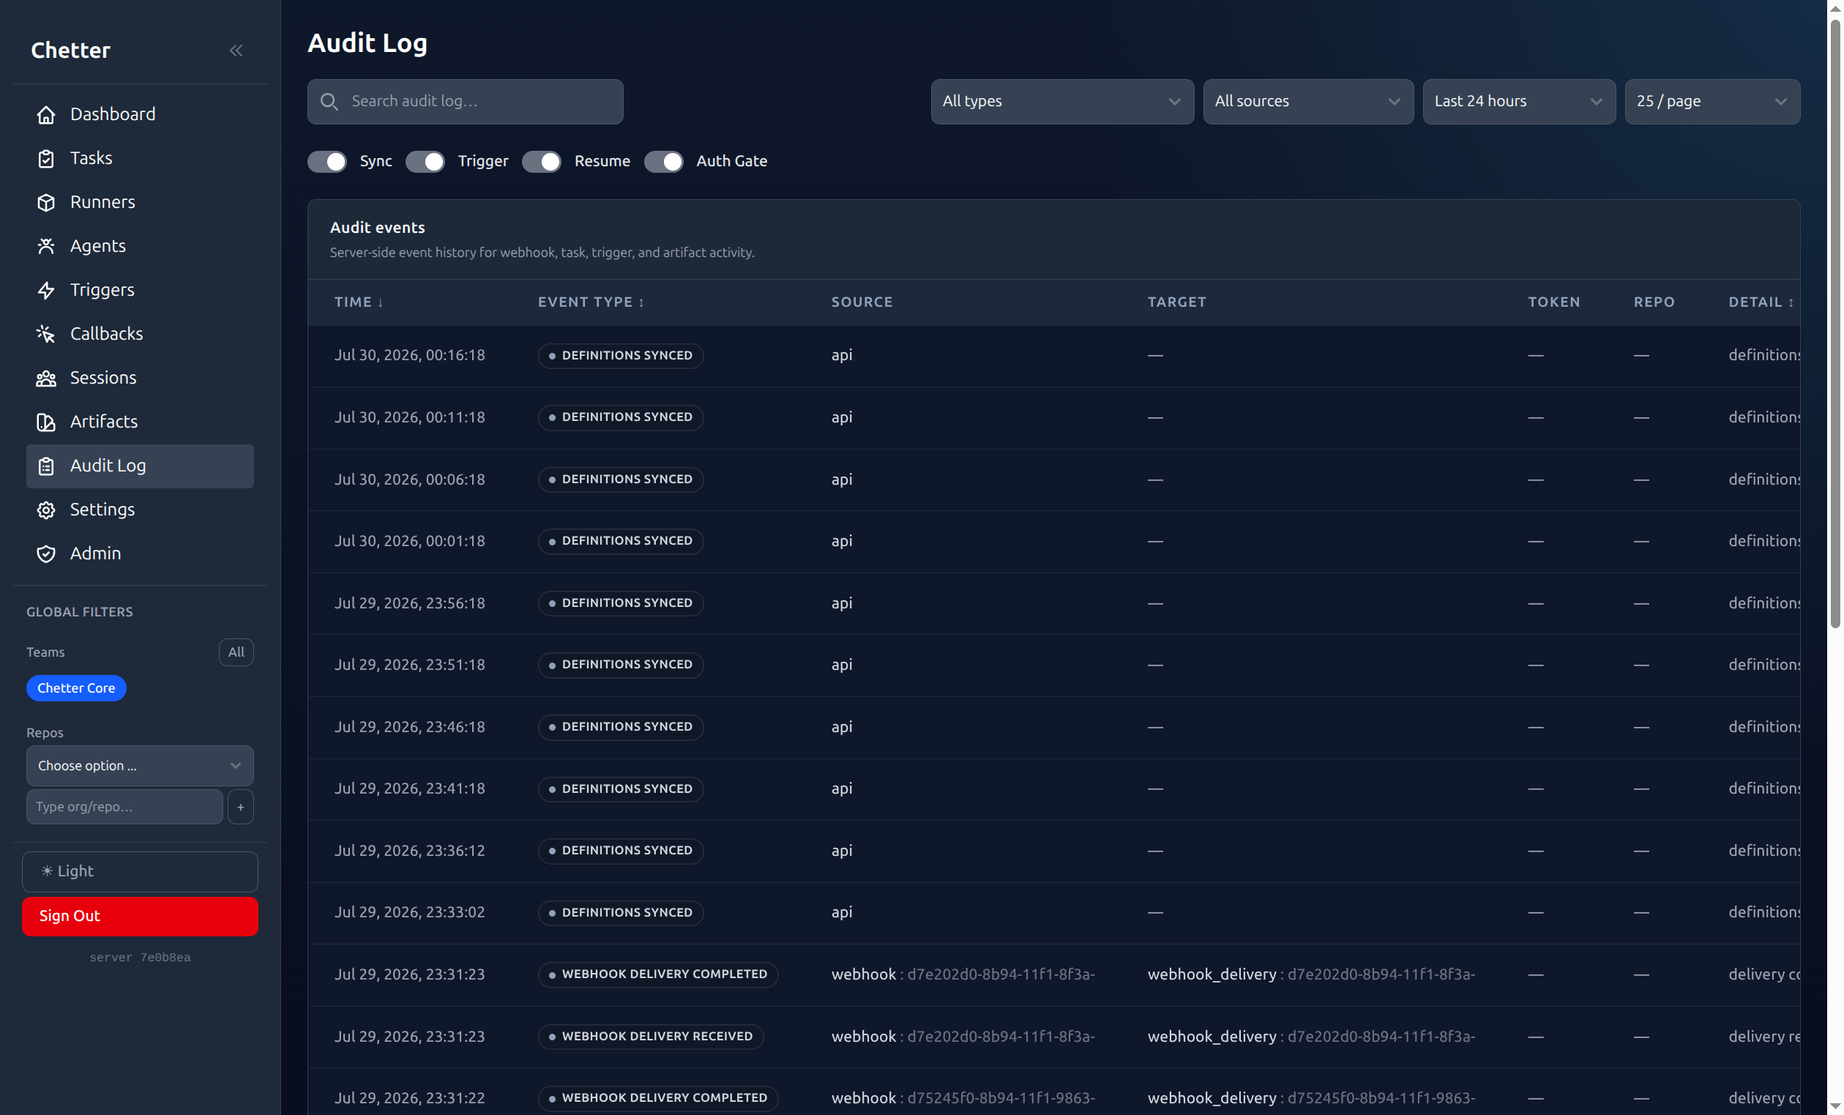Click the magnifier icon in search box

click(329, 101)
